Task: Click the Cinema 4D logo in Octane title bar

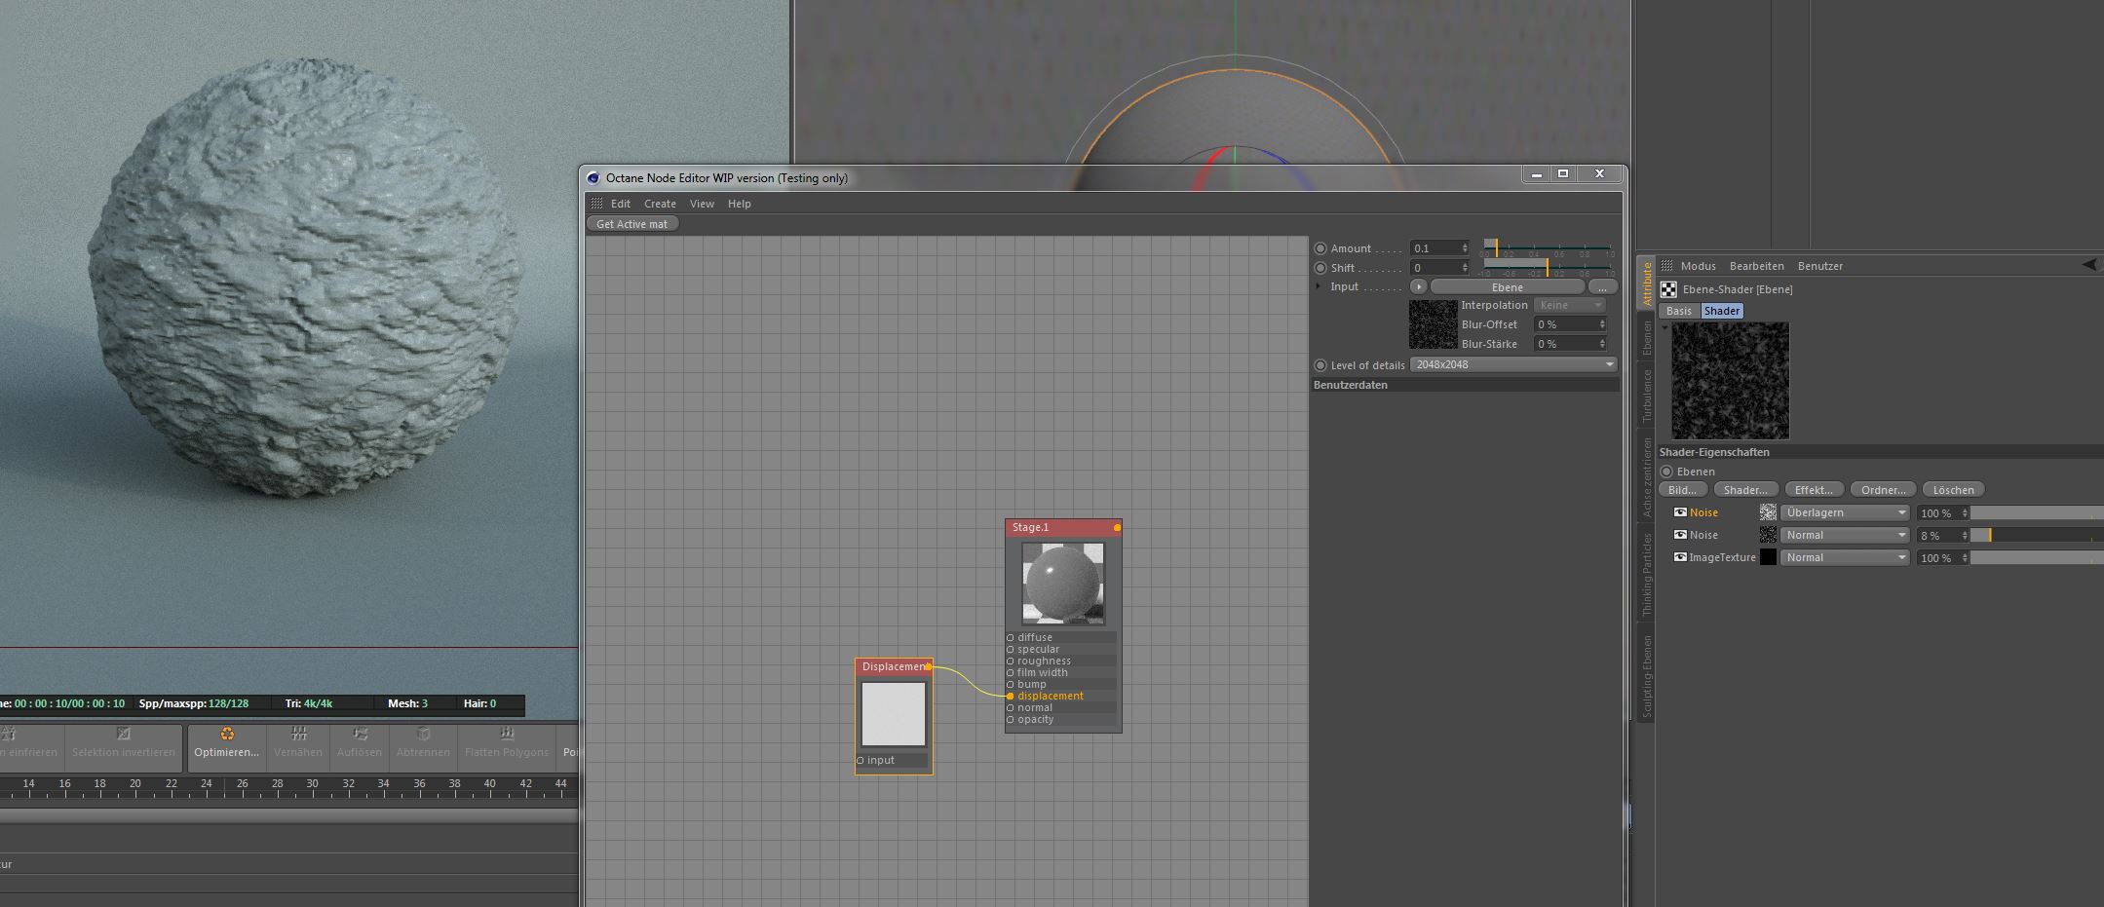Action: (593, 177)
